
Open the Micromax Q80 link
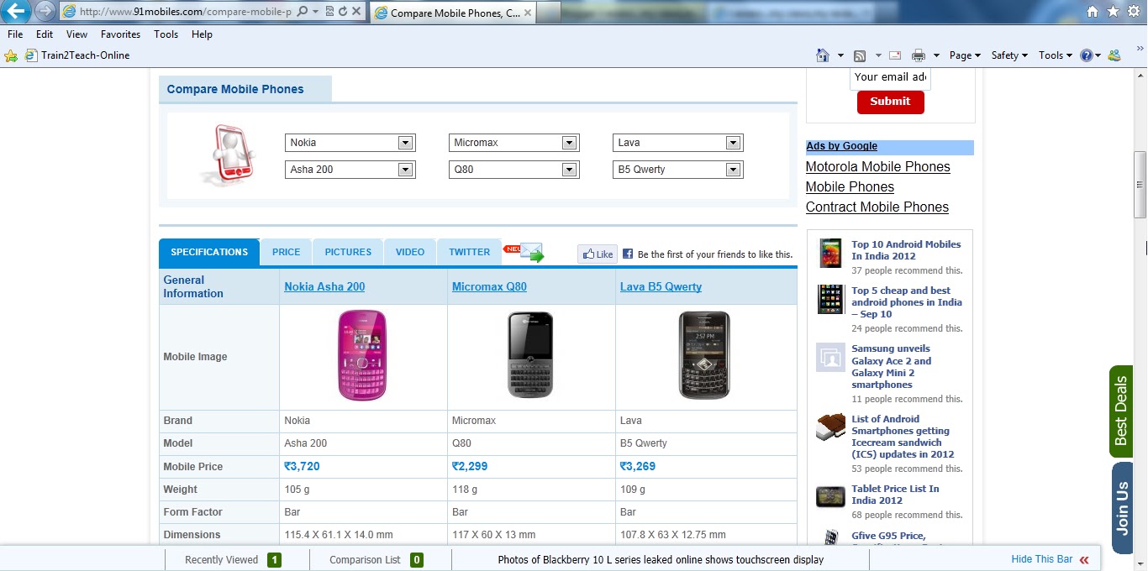(x=489, y=286)
